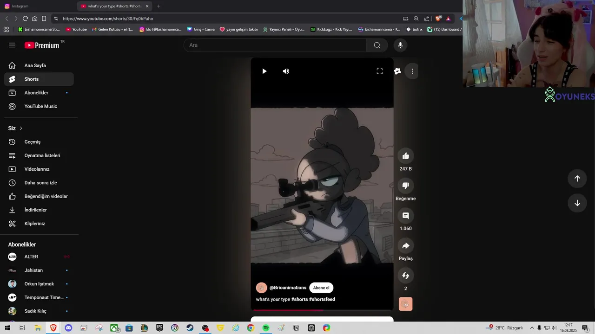
Task: Open the bishamonnsama Str... bookmark
Action: pyautogui.click(x=39, y=29)
